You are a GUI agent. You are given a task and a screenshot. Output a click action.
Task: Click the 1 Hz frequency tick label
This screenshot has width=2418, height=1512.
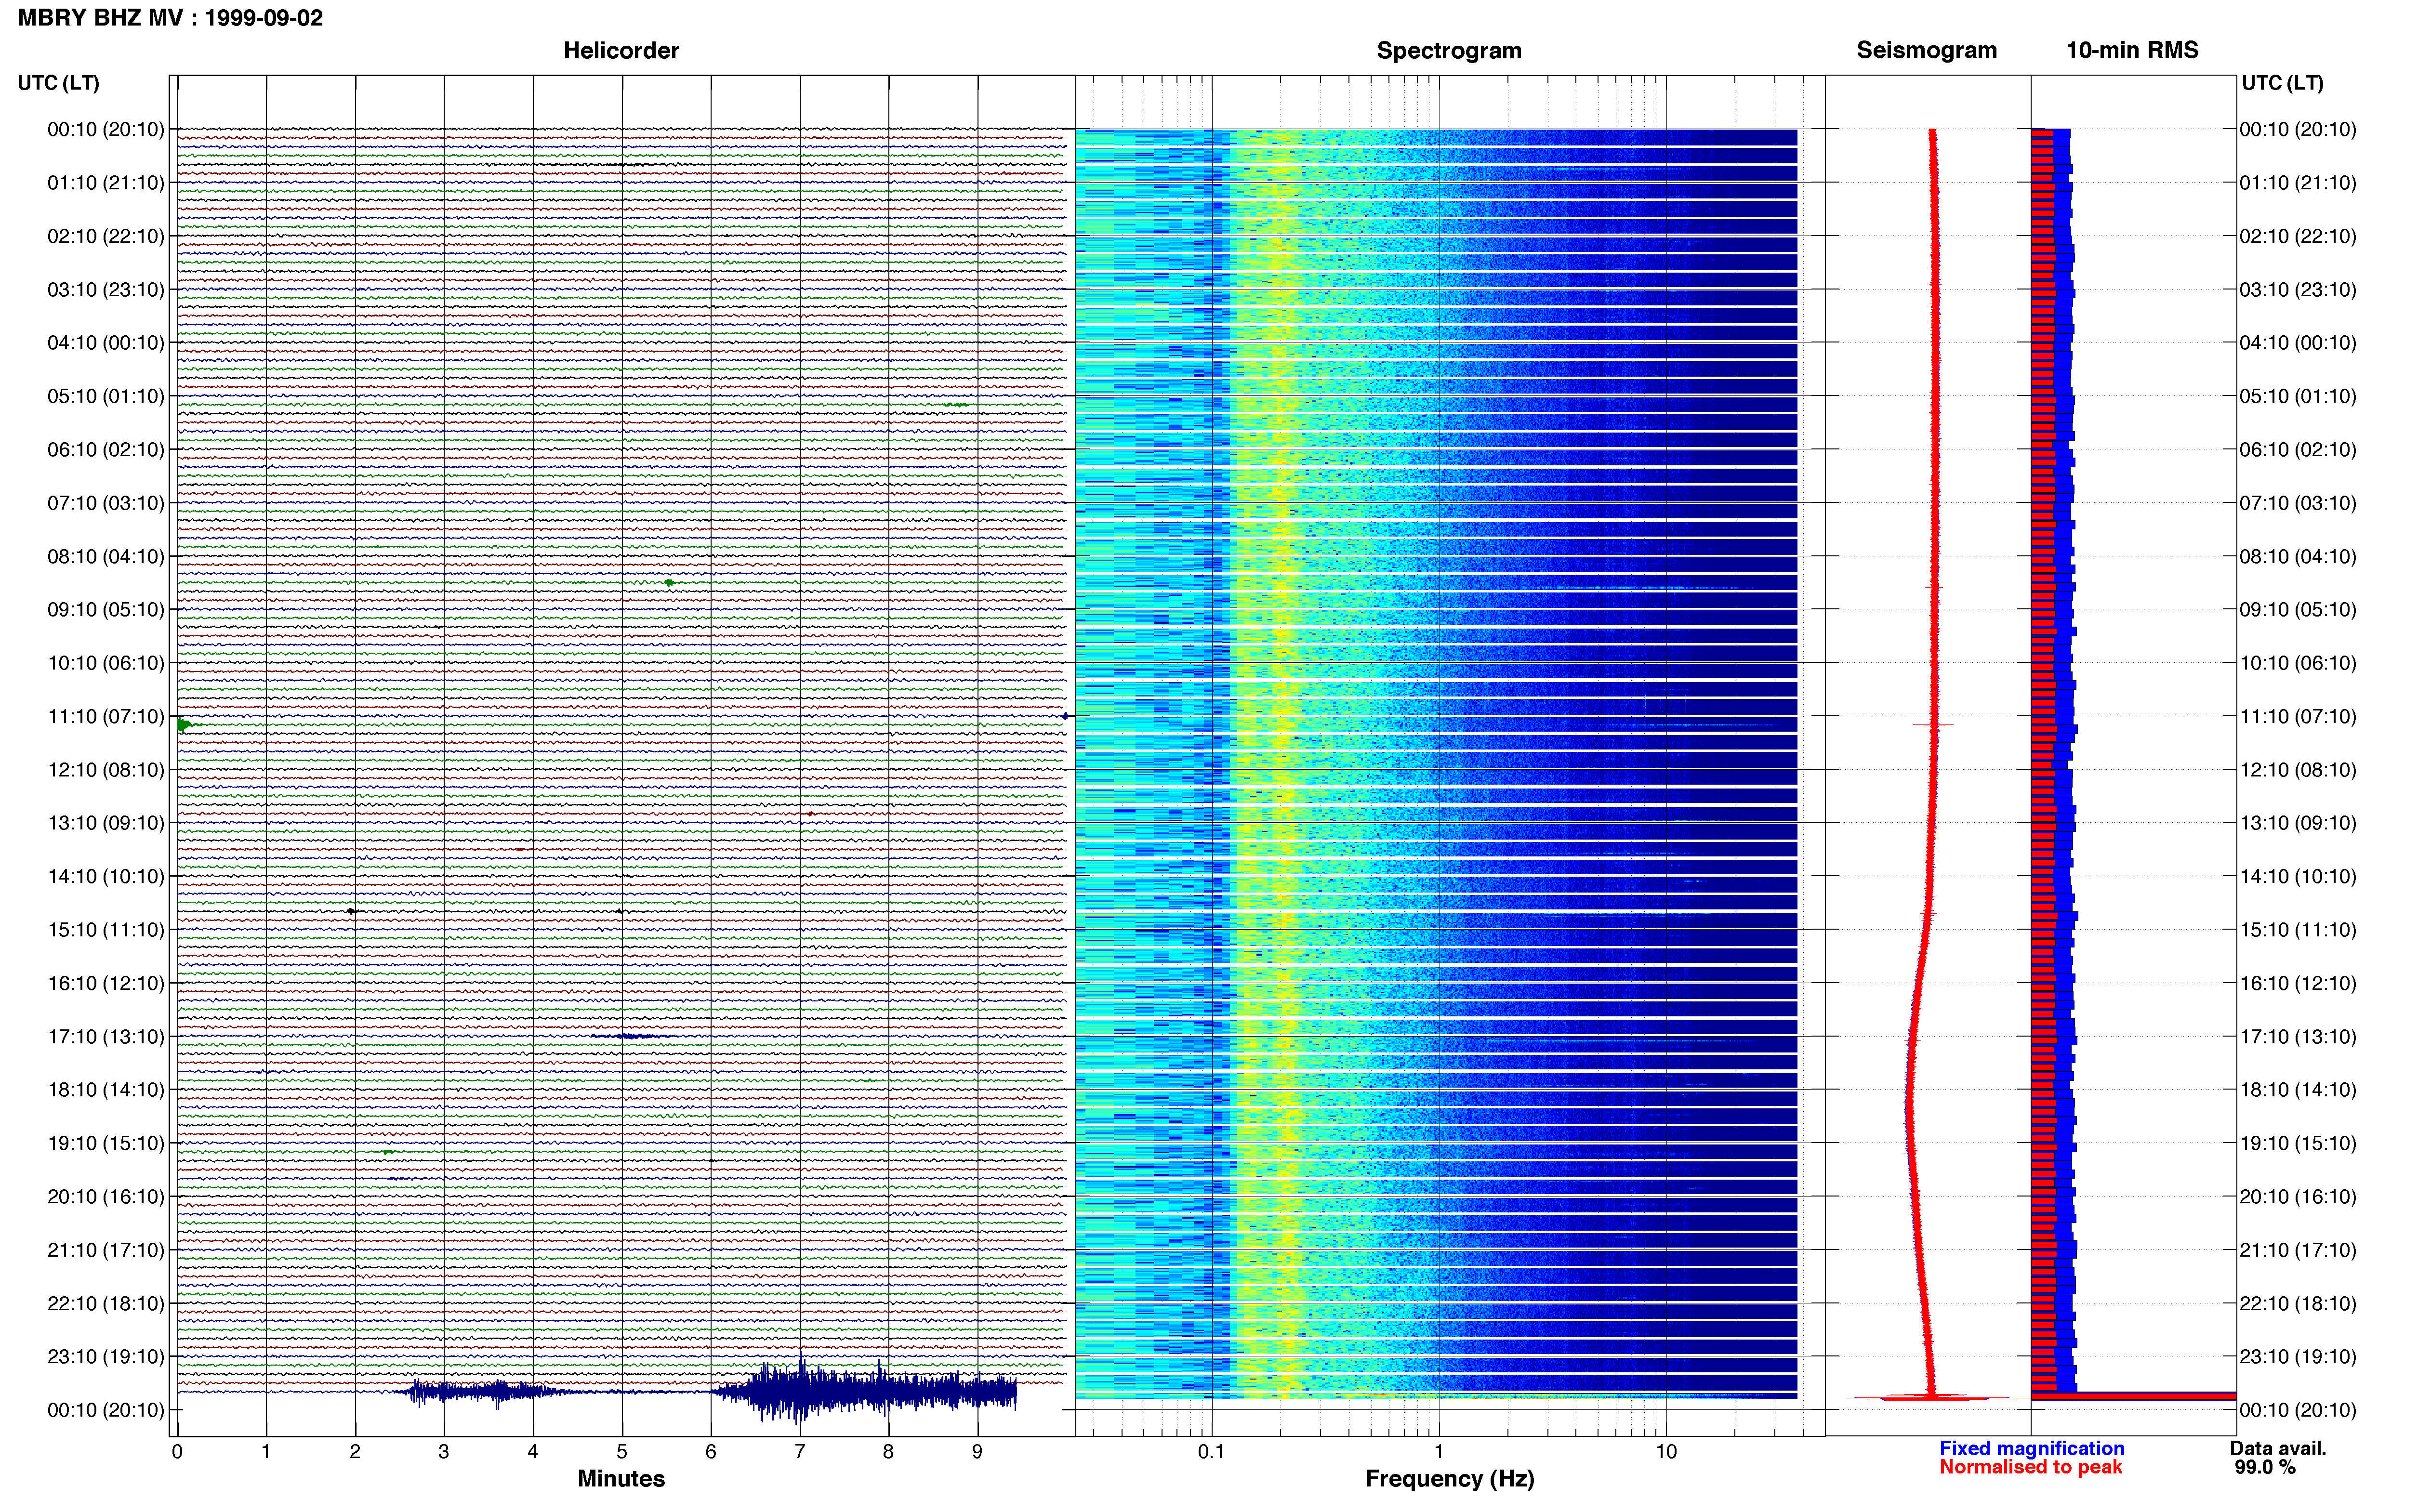1439,1452
